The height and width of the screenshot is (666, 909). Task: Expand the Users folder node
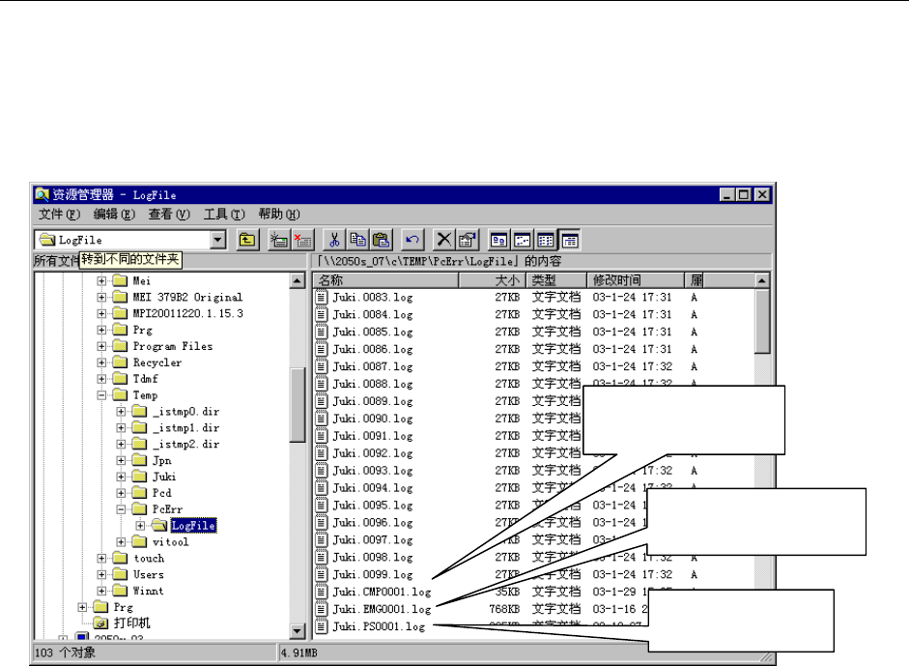101,574
